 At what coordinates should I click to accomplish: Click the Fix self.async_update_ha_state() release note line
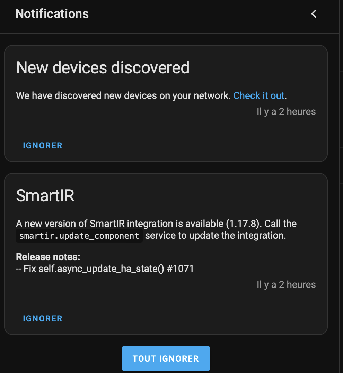(x=105, y=269)
